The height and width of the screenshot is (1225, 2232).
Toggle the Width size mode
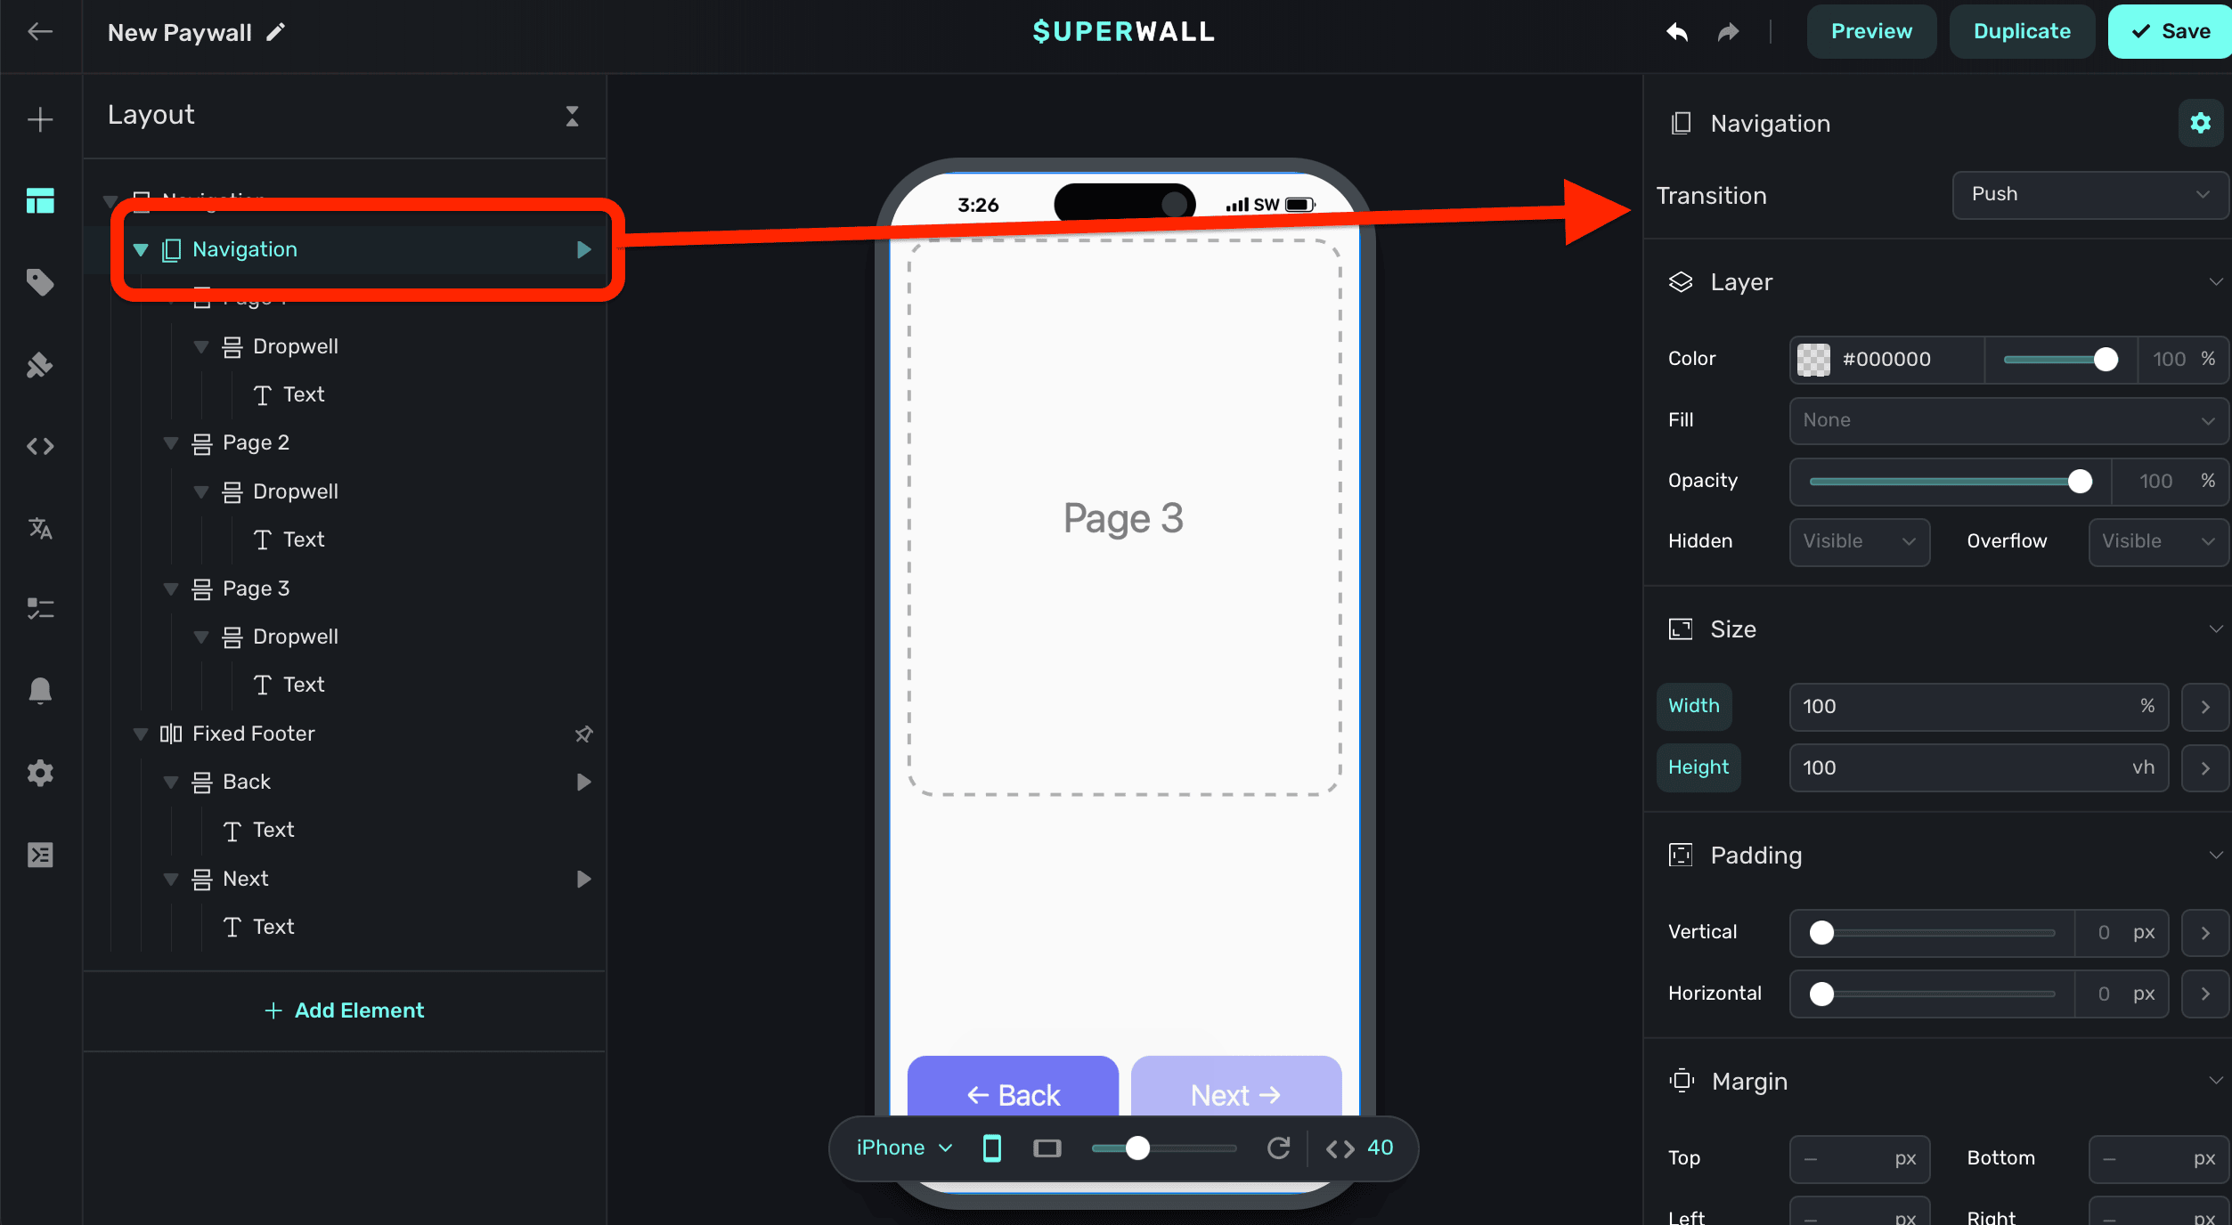[1693, 706]
